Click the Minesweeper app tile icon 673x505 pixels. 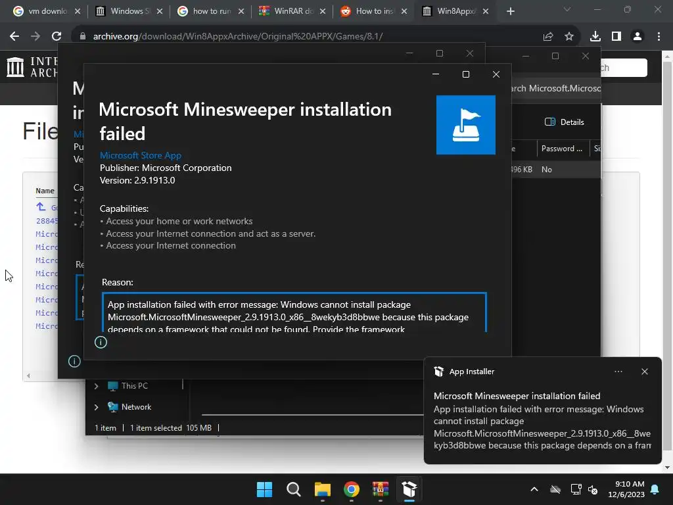pos(466,124)
